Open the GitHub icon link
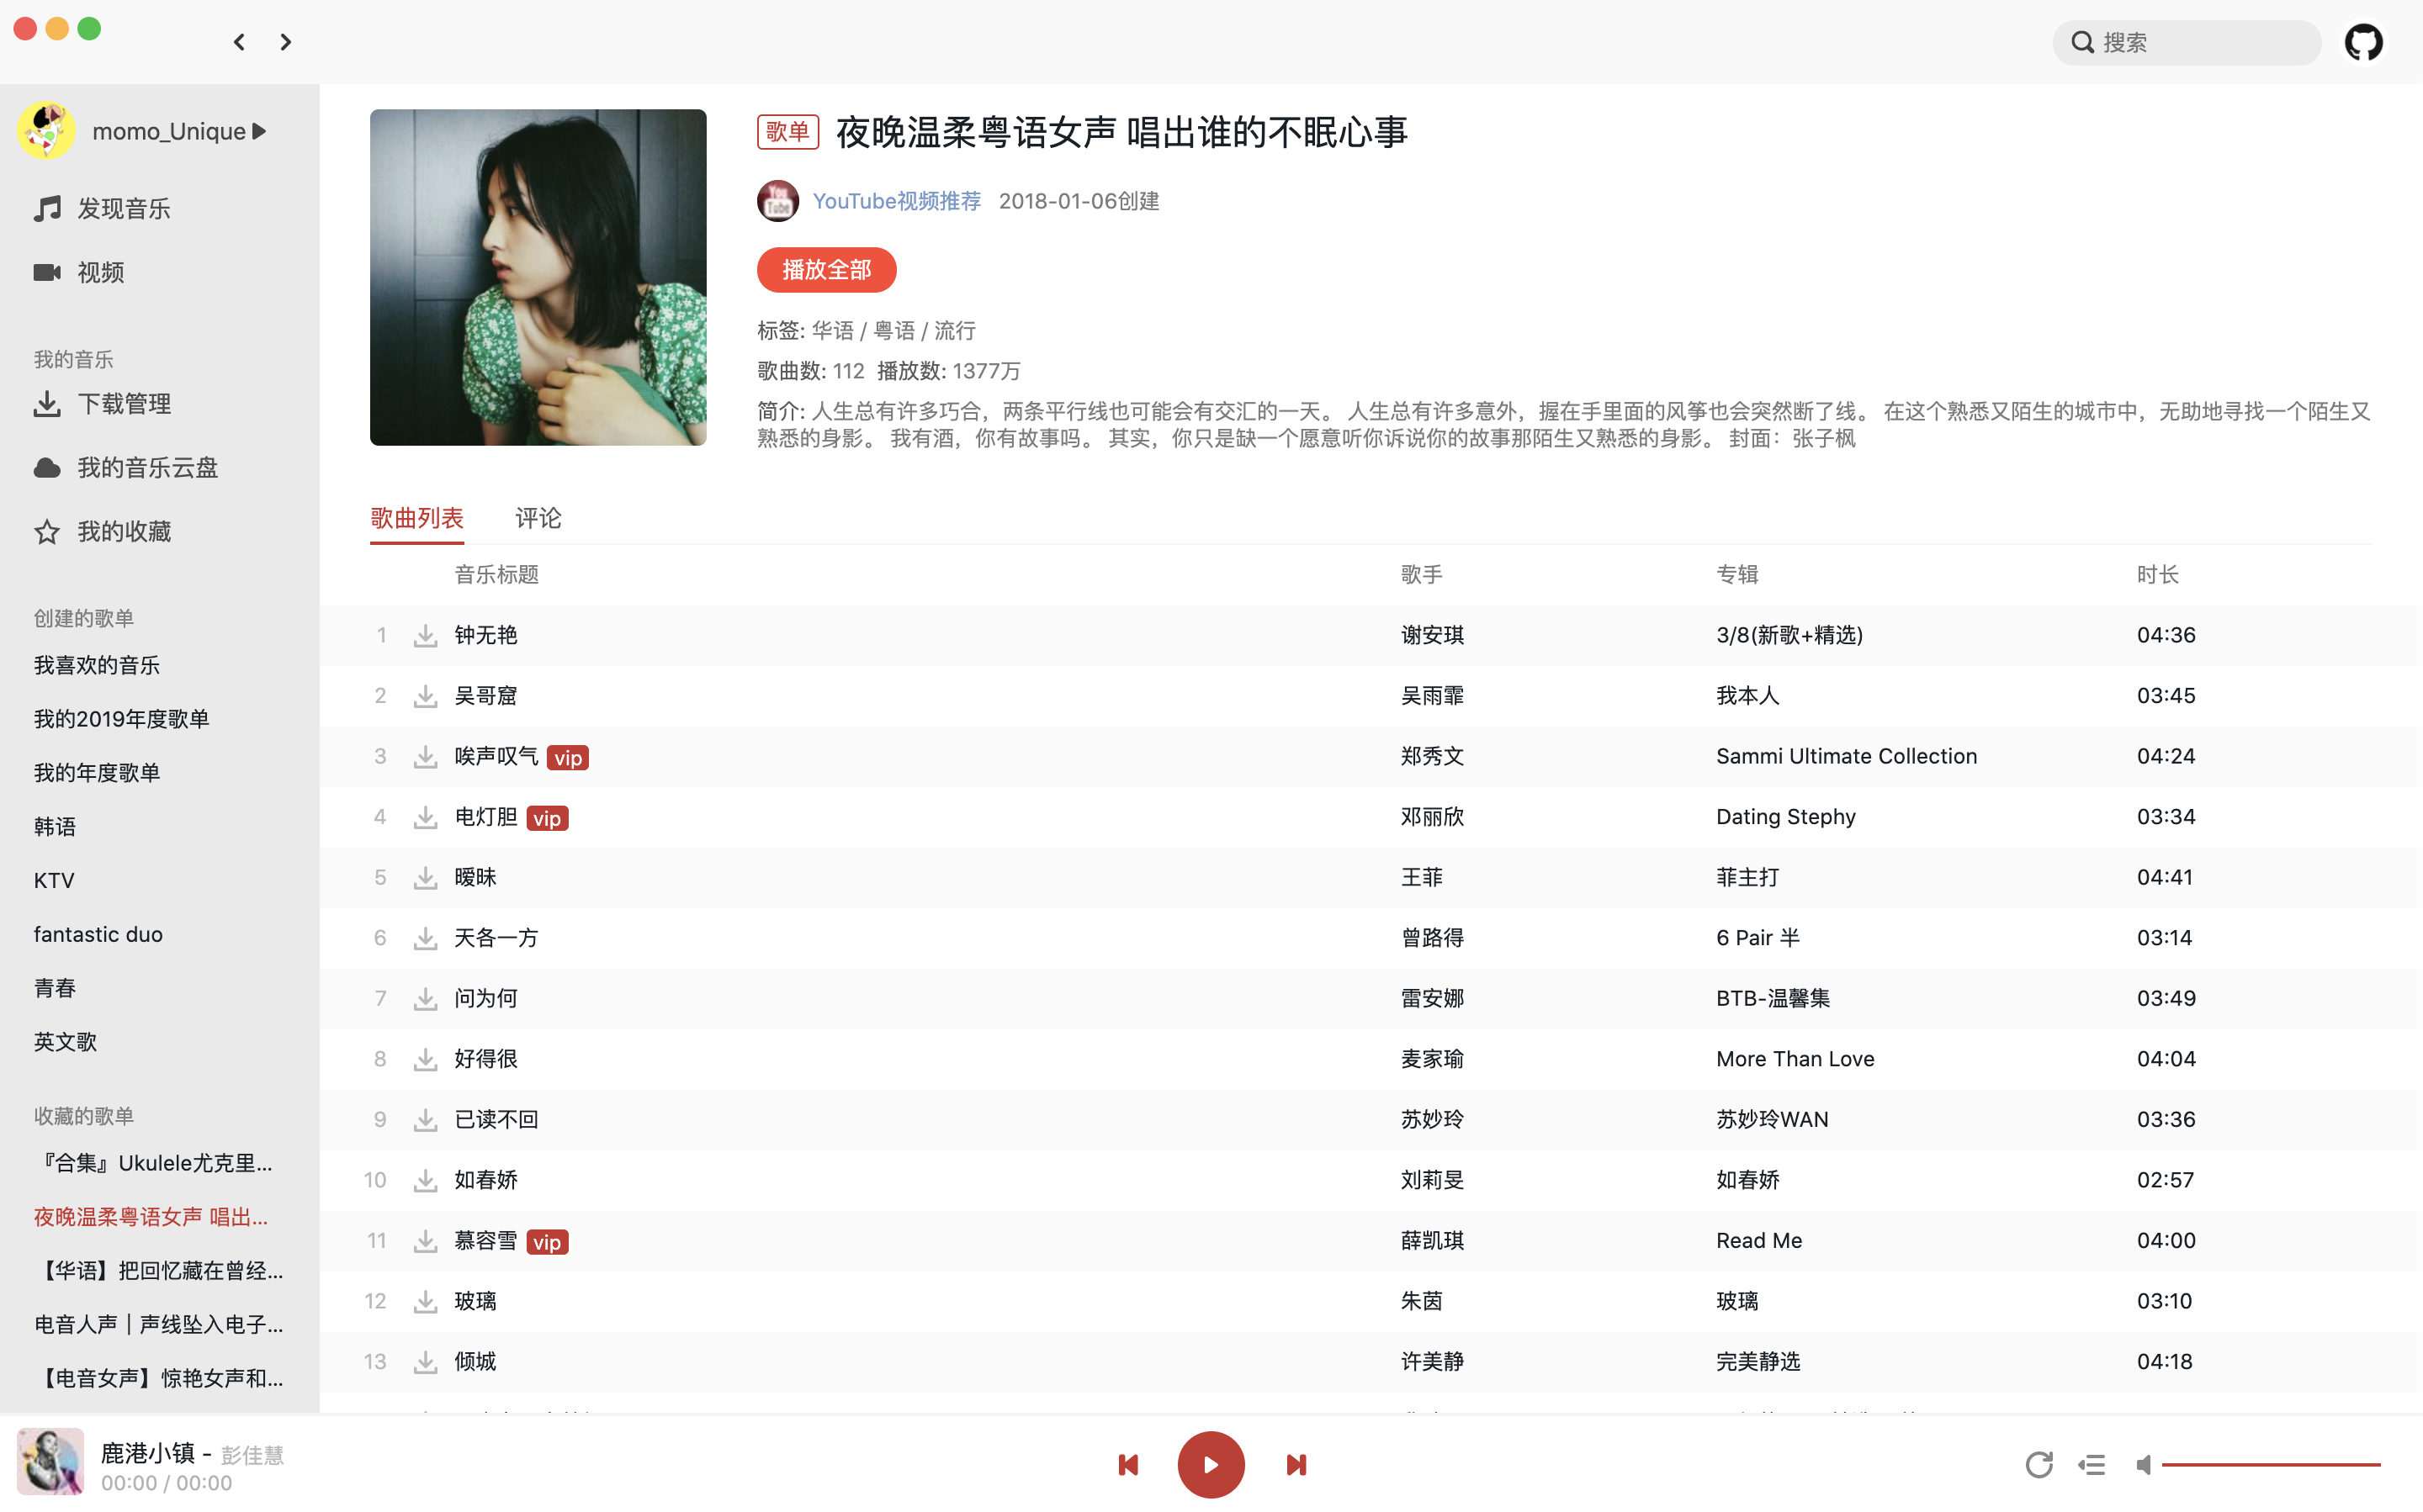 pos(2363,42)
